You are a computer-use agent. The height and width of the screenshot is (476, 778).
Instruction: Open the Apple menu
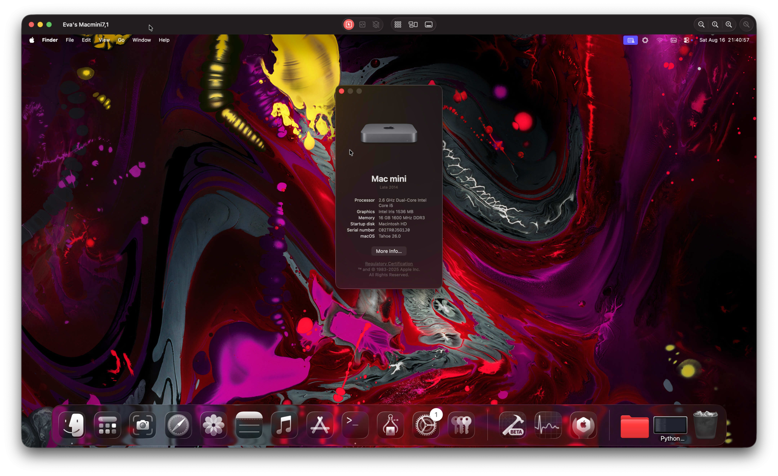[x=32, y=40]
